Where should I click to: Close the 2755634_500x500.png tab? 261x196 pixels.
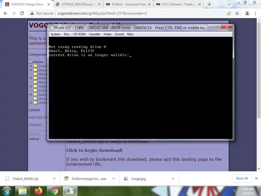click(99, 4)
